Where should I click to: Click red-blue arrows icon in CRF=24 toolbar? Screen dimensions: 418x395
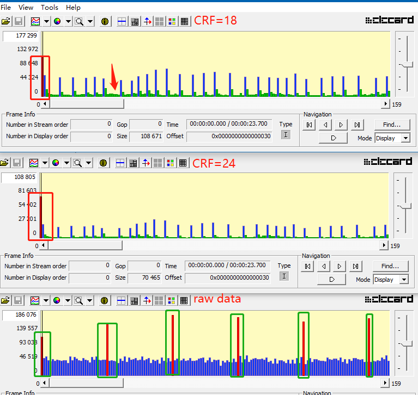pyautogui.click(x=146, y=163)
